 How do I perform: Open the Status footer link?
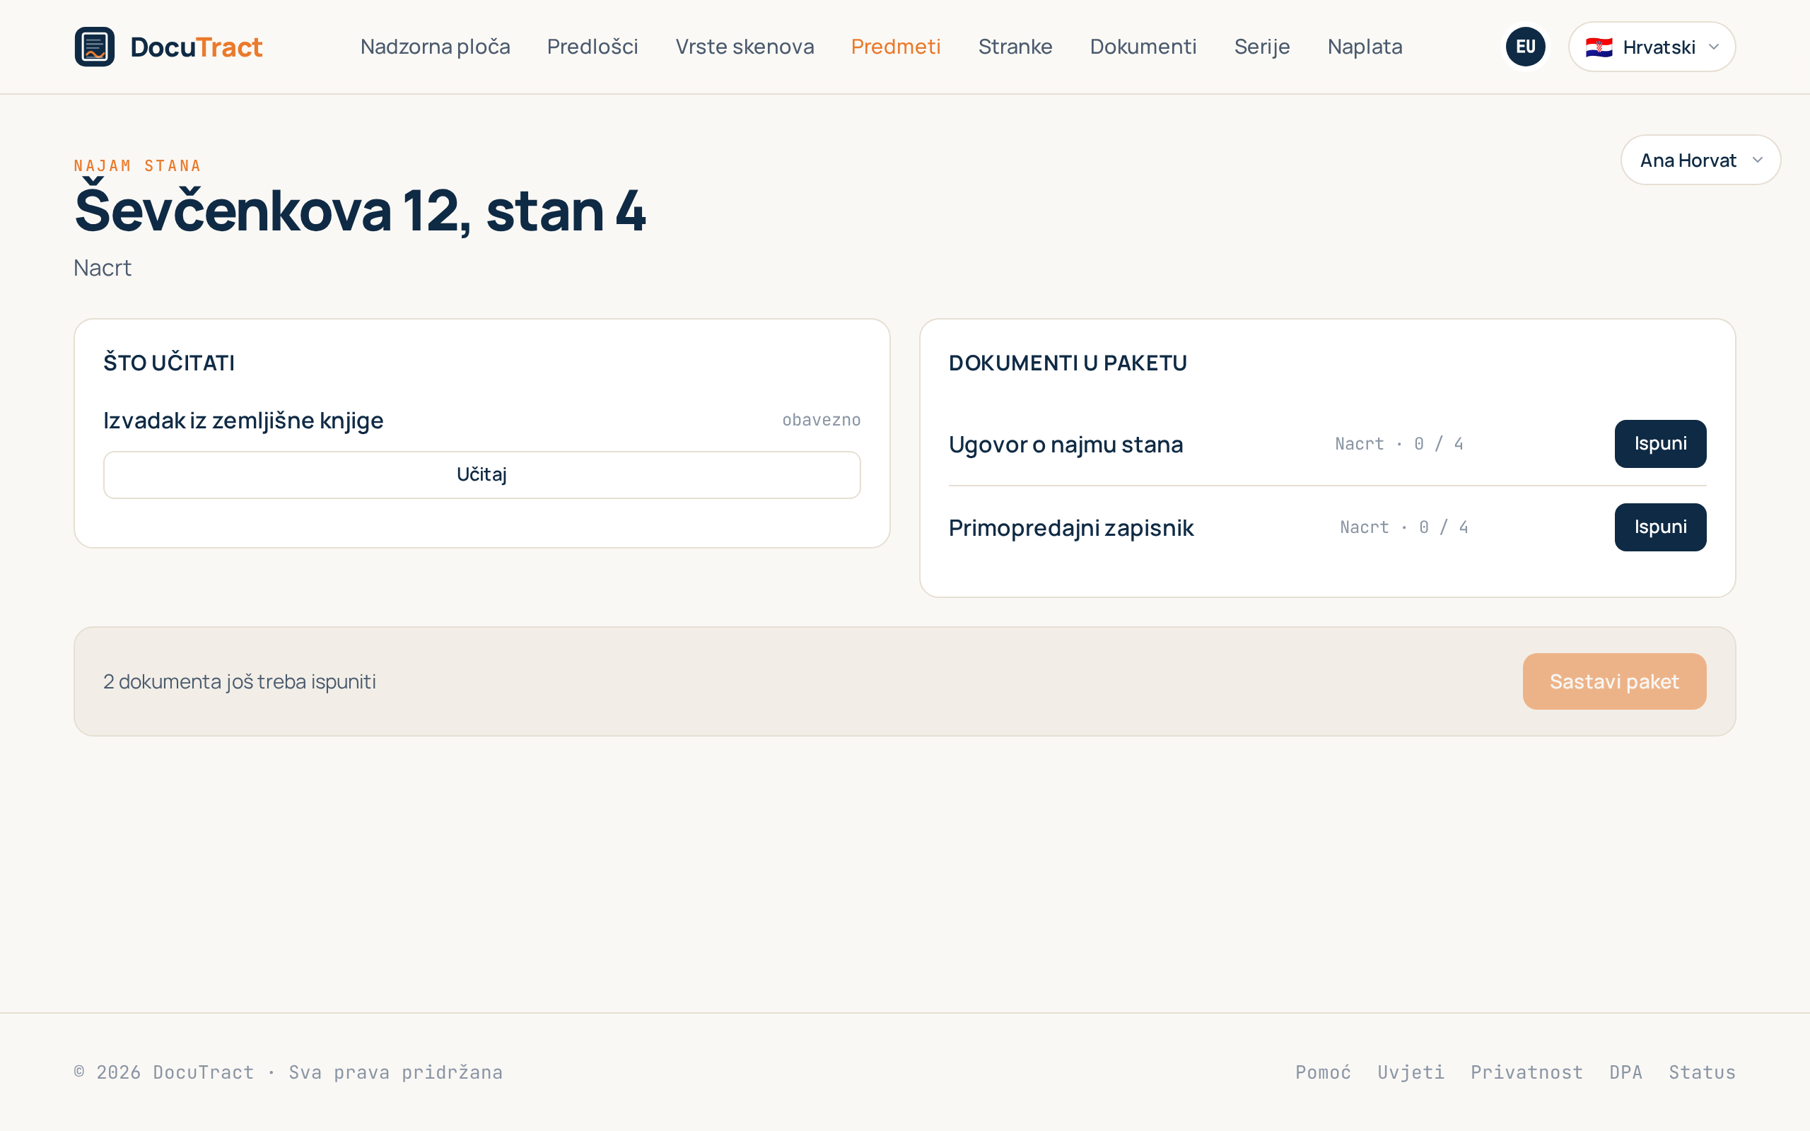[x=1702, y=1072]
